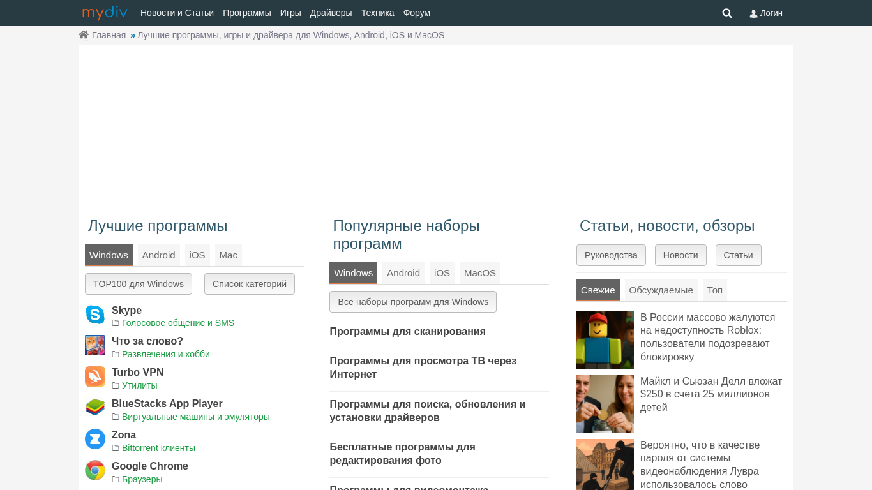Screen dimensions: 872x490
Task: Click the Логин link
Action: 766,13
